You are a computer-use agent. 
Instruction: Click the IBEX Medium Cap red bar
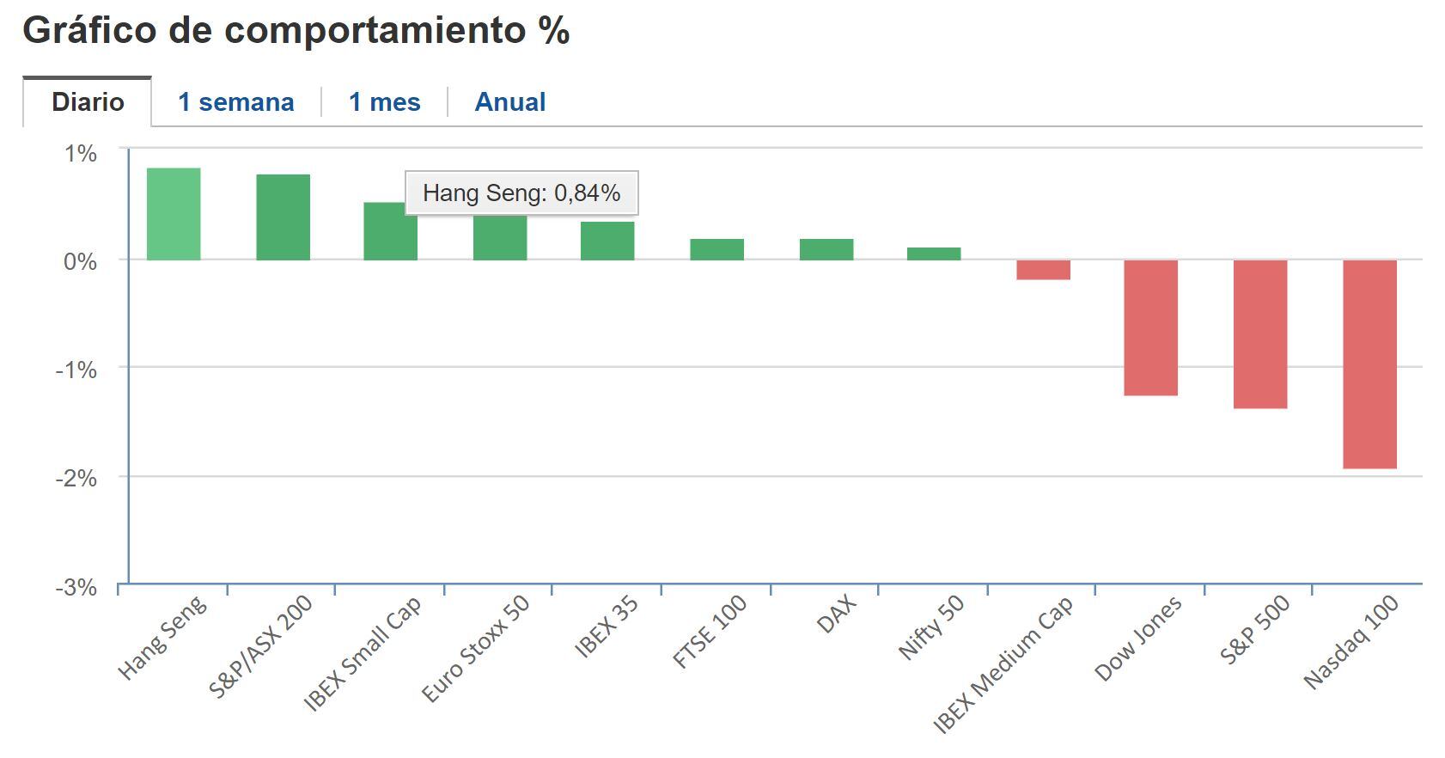(1043, 270)
